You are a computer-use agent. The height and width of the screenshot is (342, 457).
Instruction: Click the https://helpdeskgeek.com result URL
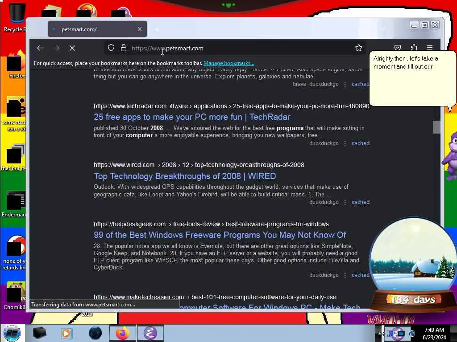pyautogui.click(x=129, y=224)
